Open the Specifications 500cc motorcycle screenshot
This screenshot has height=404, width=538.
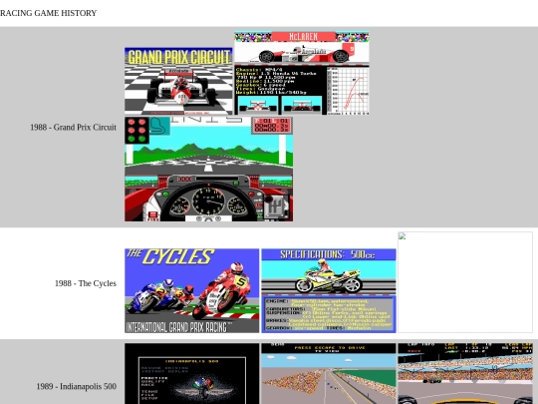(329, 290)
